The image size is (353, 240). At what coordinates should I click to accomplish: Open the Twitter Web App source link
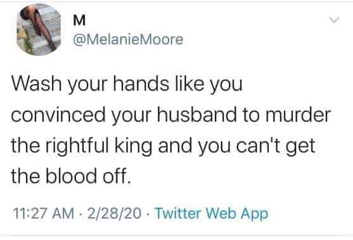(212, 213)
